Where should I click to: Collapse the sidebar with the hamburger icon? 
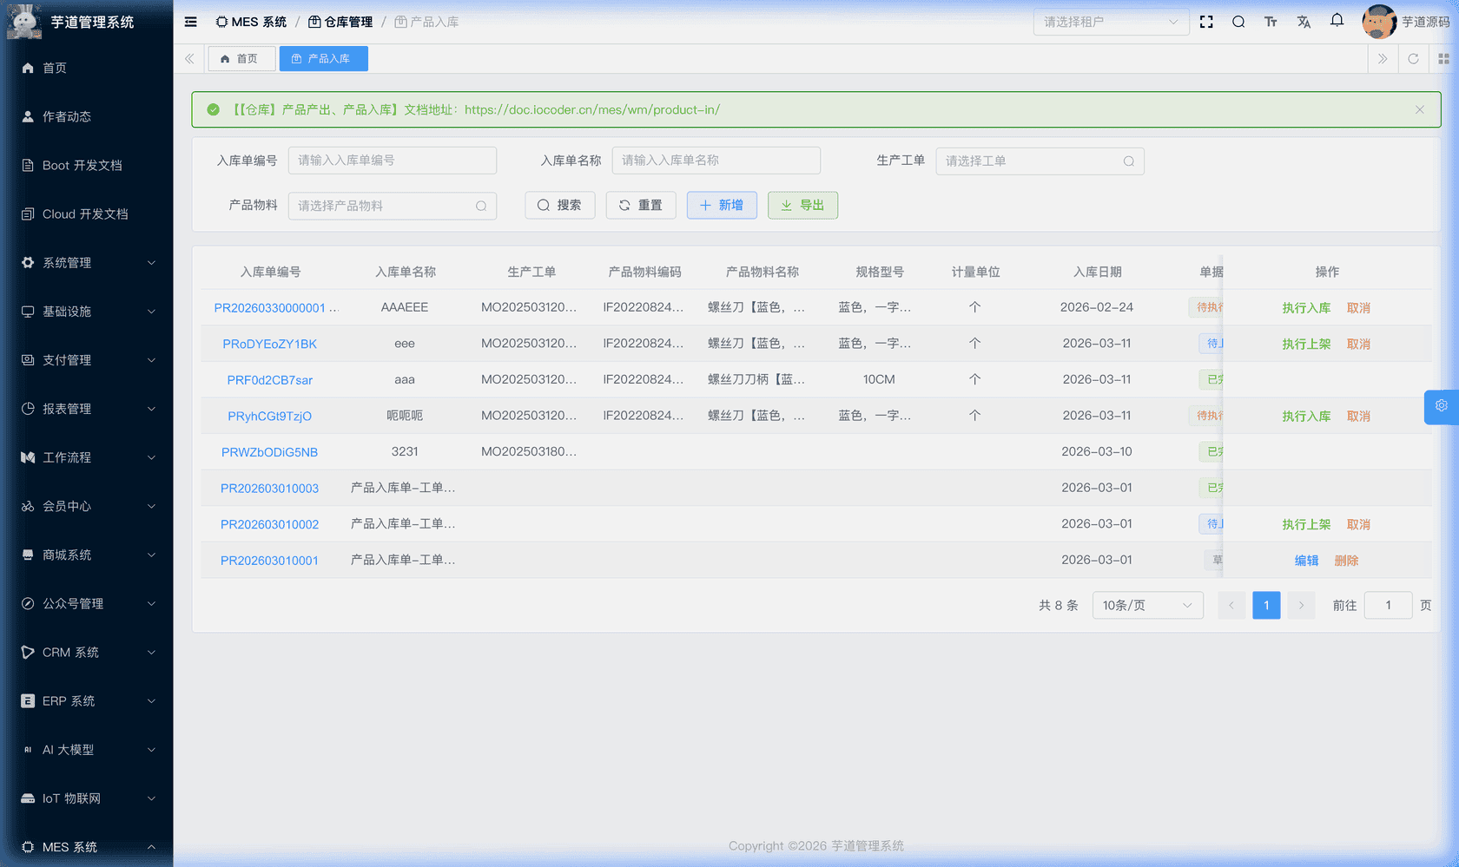[x=191, y=22]
